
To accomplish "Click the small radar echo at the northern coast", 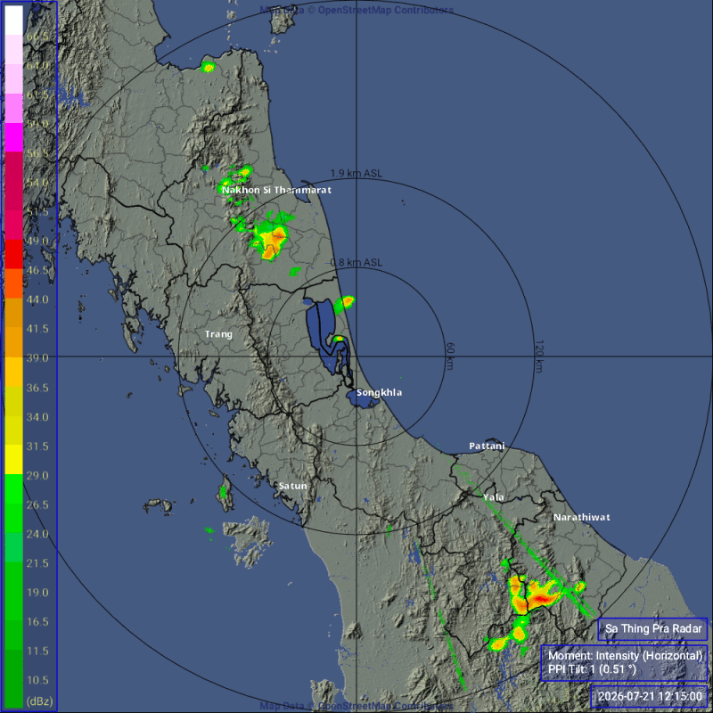I will point(208,68).
